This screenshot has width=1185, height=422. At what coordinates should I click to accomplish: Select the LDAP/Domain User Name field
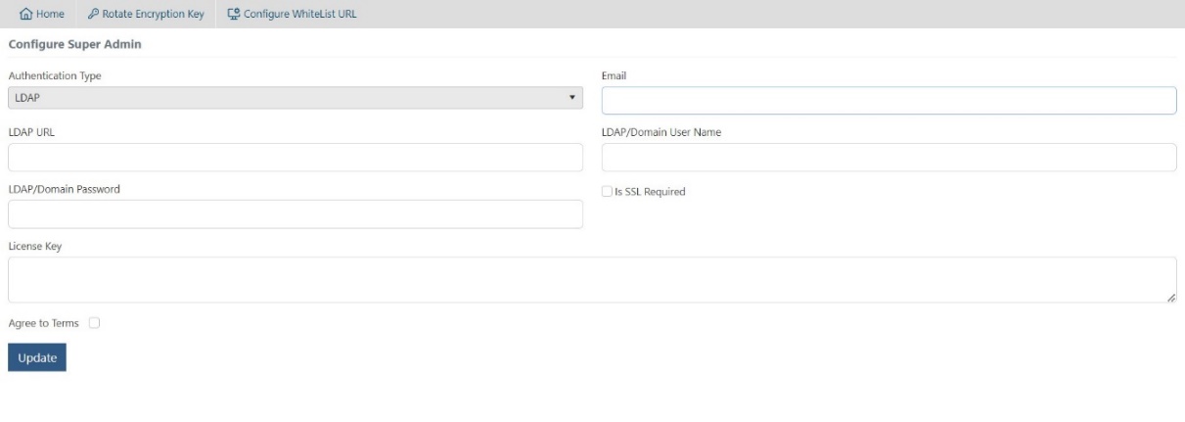pyautogui.click(x=889, y=158)
